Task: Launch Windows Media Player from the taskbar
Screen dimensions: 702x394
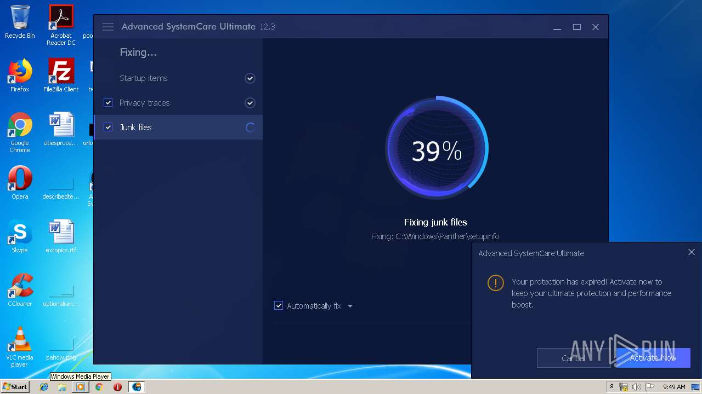Action: [81, 387]
